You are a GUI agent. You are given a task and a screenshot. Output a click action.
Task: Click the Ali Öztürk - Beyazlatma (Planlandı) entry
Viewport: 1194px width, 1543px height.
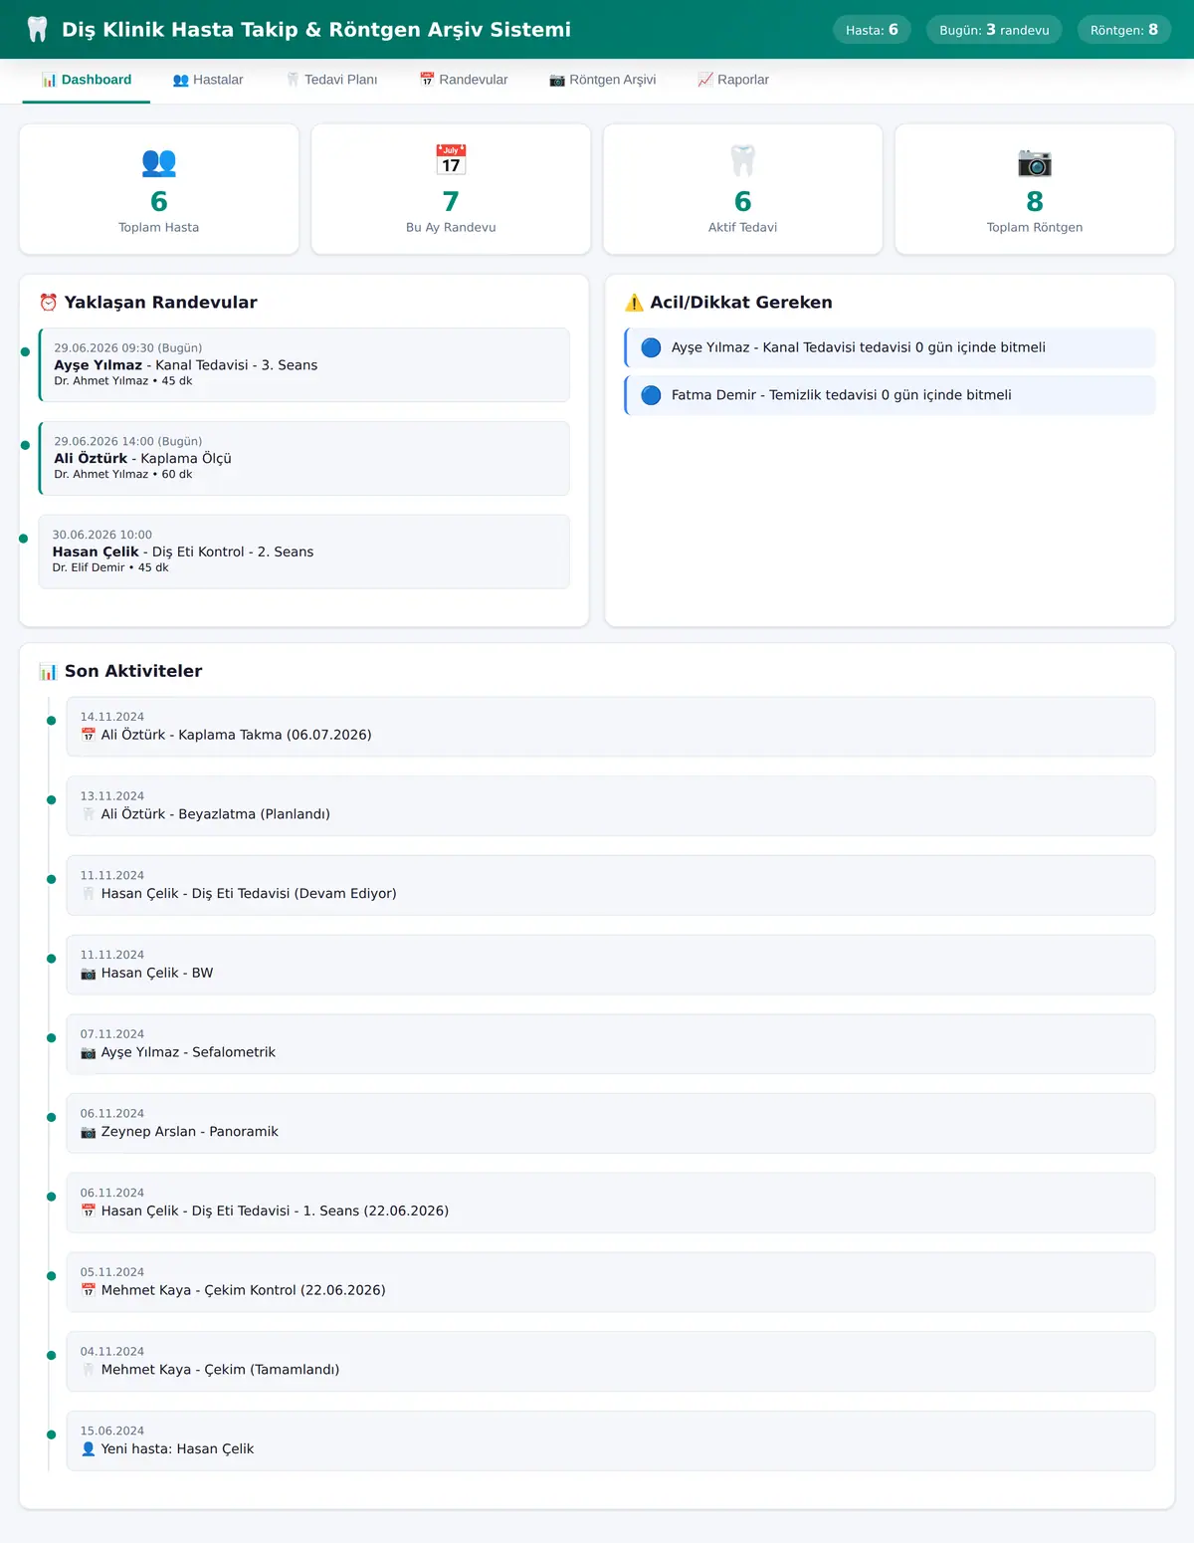coord(611,806)
